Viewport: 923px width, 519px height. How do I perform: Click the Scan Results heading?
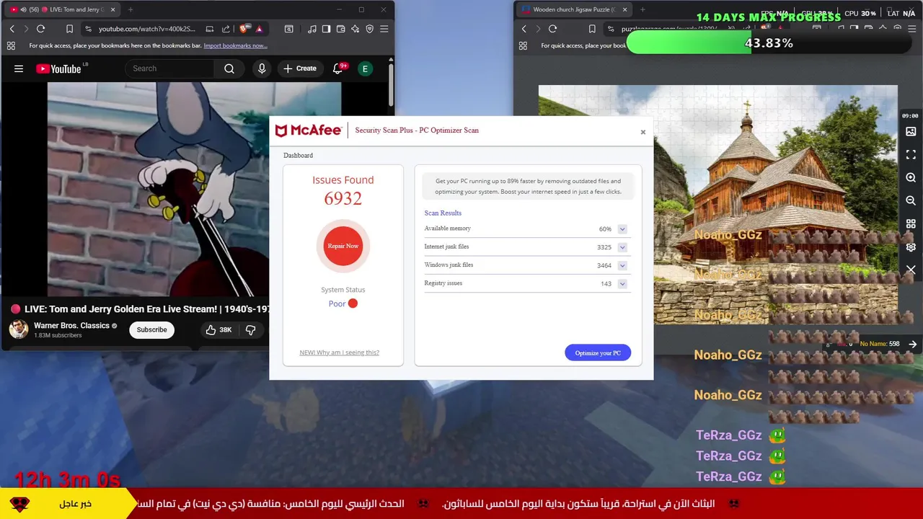[443, 213]
